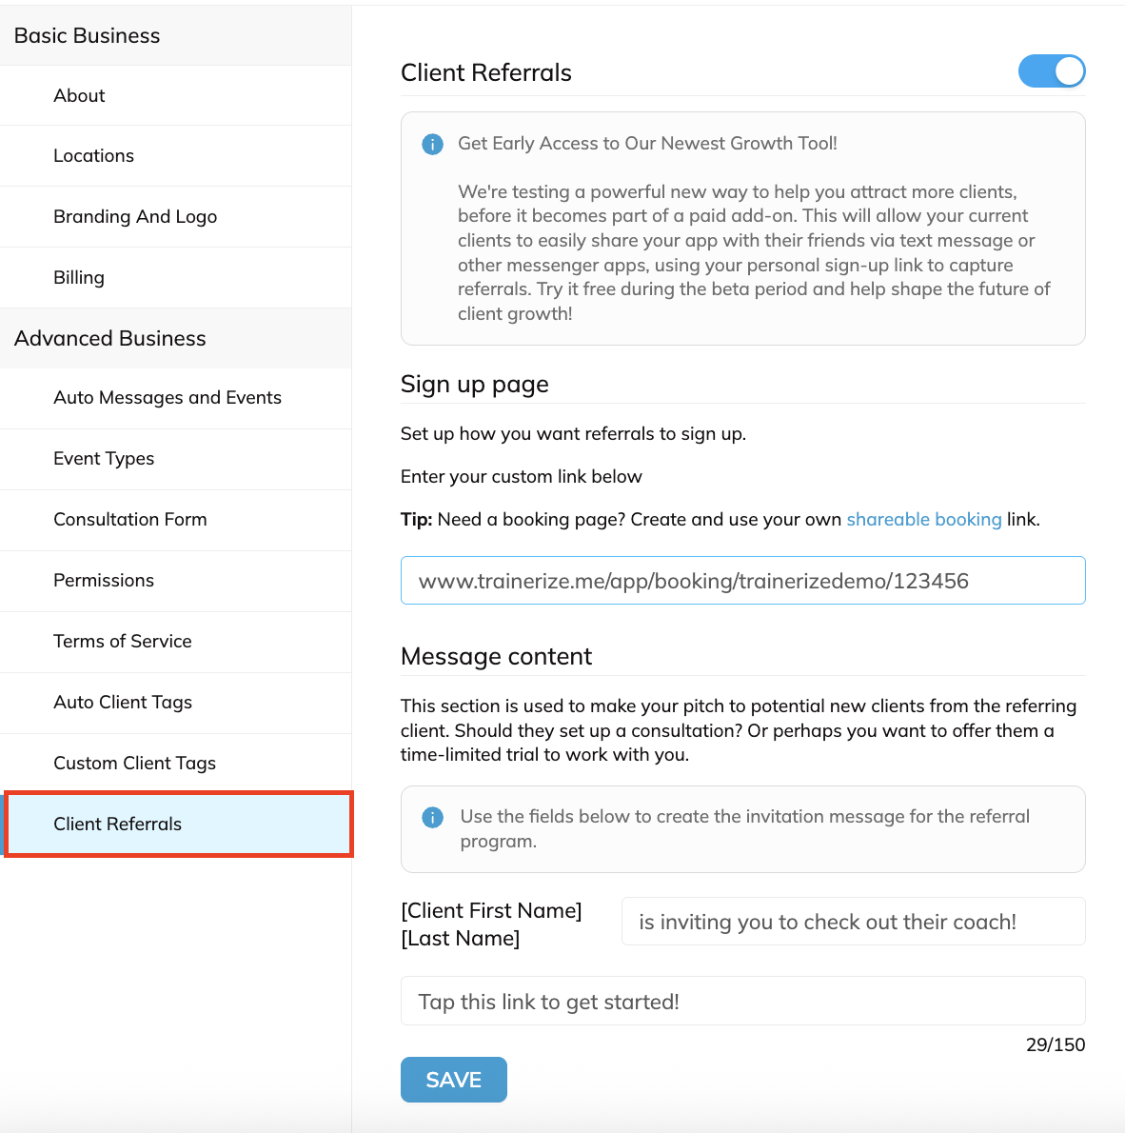
Task: Go to Locations in the sidebar
Action: (x=93, y=156)
